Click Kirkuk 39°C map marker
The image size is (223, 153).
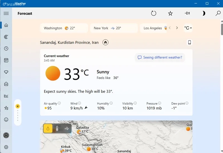[66, 149]
